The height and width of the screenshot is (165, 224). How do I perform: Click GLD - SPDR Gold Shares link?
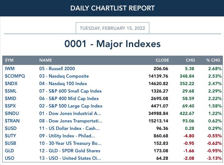[70, 151]
